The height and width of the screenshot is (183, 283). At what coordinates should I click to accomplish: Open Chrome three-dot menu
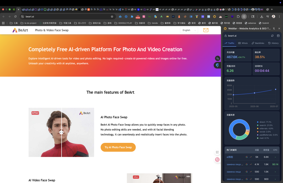279,17
